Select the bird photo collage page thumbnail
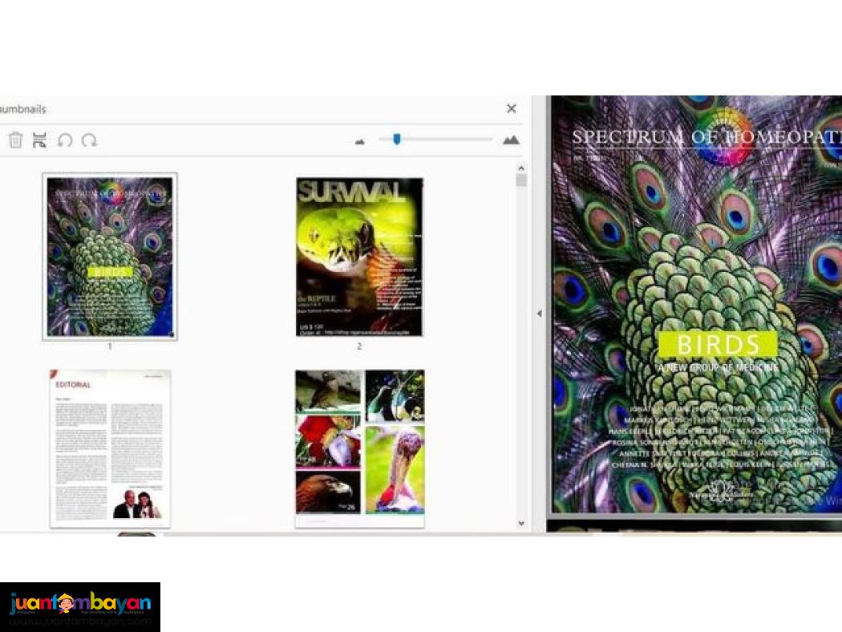The image size is (842, 632). (360, 448)
